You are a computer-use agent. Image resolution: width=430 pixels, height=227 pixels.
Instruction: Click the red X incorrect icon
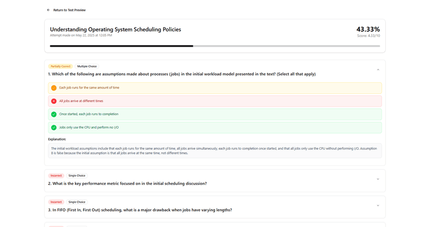tap(54, 101)
